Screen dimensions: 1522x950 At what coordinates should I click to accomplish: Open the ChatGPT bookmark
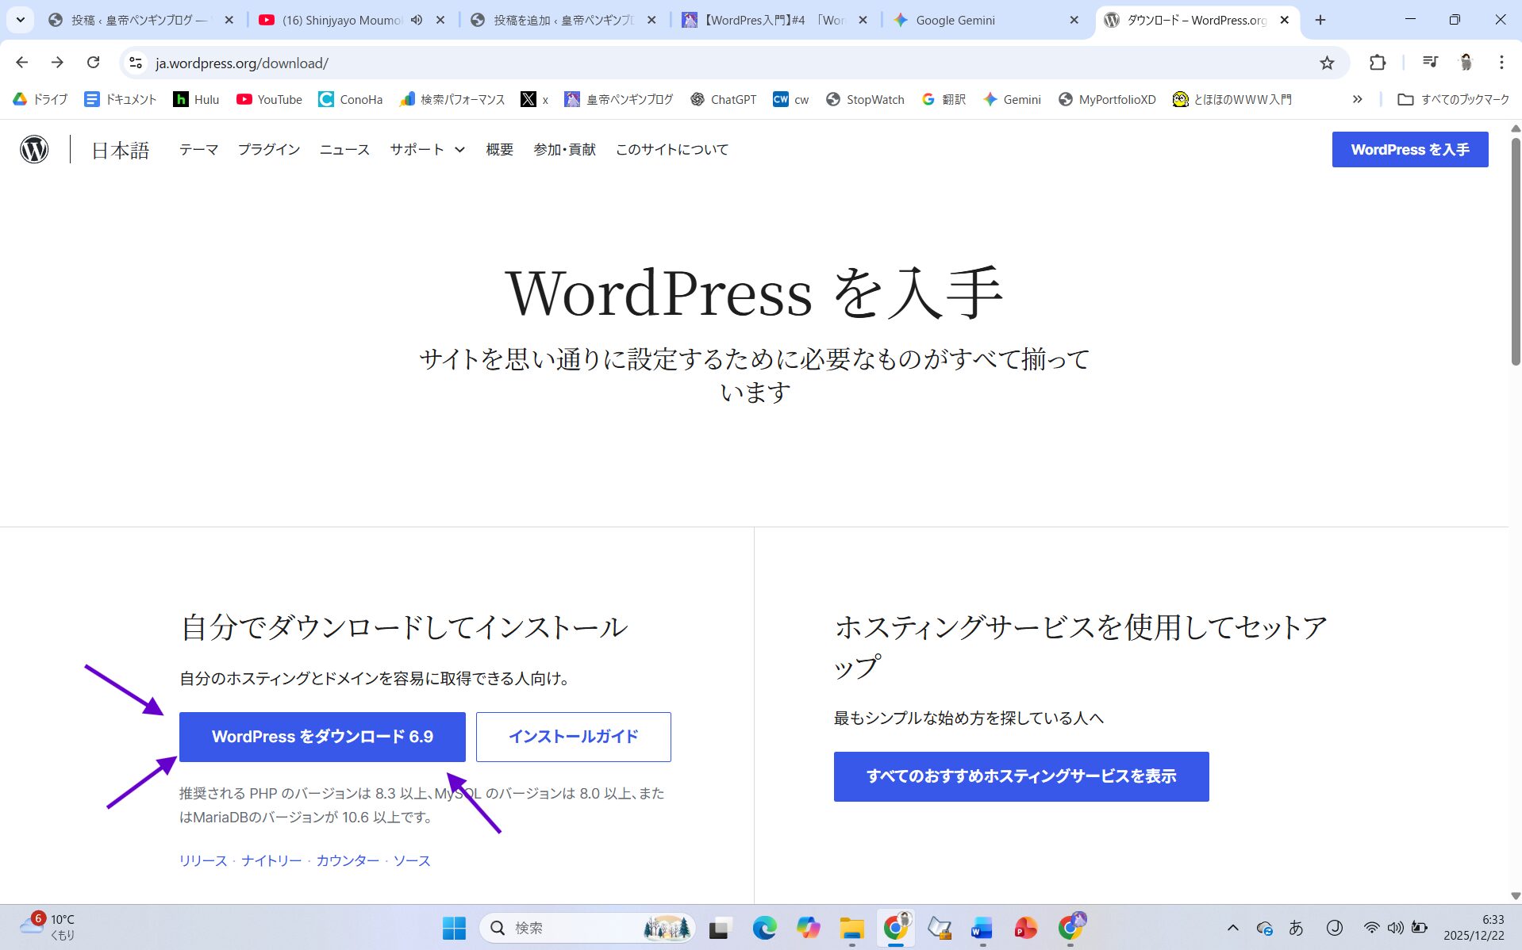coord(723,99)
